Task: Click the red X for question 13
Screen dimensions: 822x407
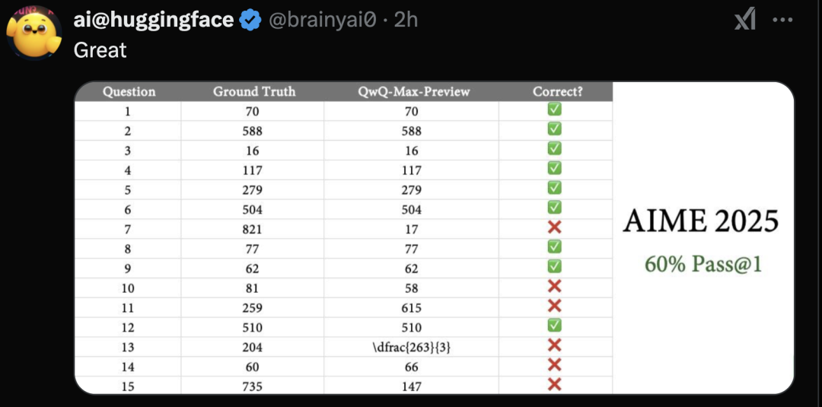Action: [555, 345]
